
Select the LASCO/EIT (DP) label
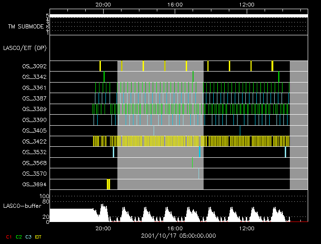pos(25,48)
